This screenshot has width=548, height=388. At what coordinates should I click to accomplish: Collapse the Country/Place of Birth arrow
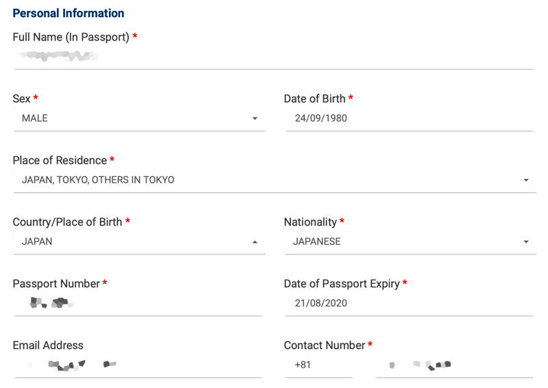click(255, 242)
